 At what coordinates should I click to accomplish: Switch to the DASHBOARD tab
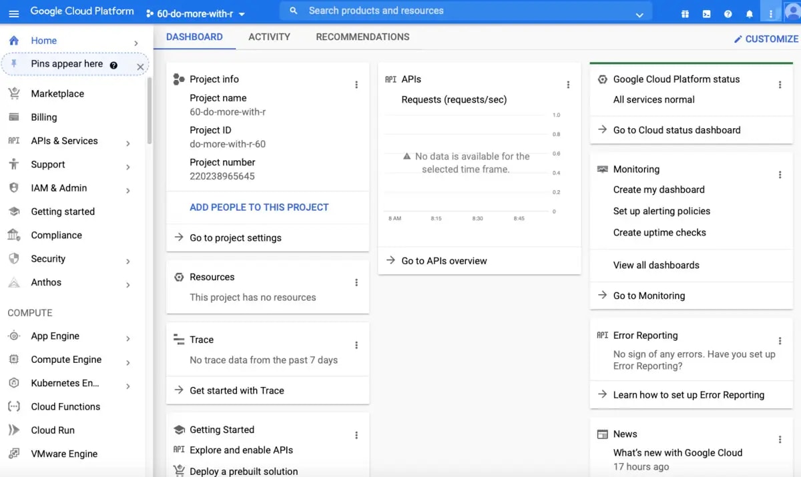click(x=194, y=37)
